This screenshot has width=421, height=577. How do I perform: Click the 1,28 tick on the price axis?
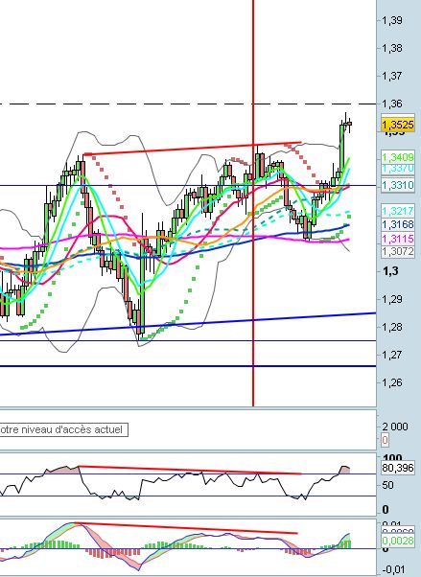tap(392, 327)
